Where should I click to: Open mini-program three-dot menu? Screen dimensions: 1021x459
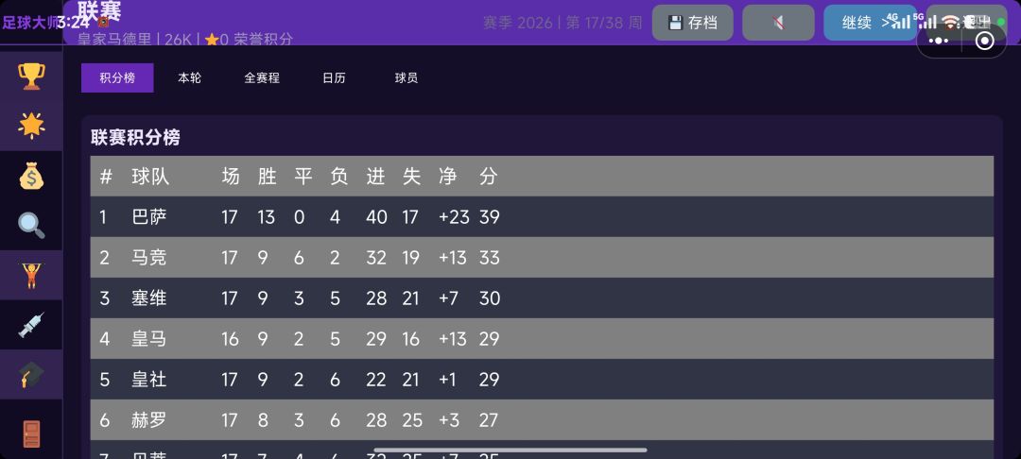pyautogui.click(x=939, y=41)
